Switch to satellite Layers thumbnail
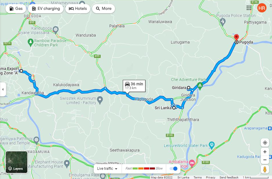This screenshot has width=272, height=179. click(16, 162)
